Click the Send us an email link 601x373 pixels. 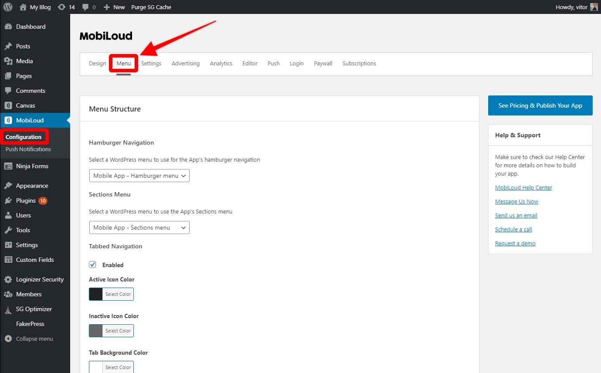[516, 215]
